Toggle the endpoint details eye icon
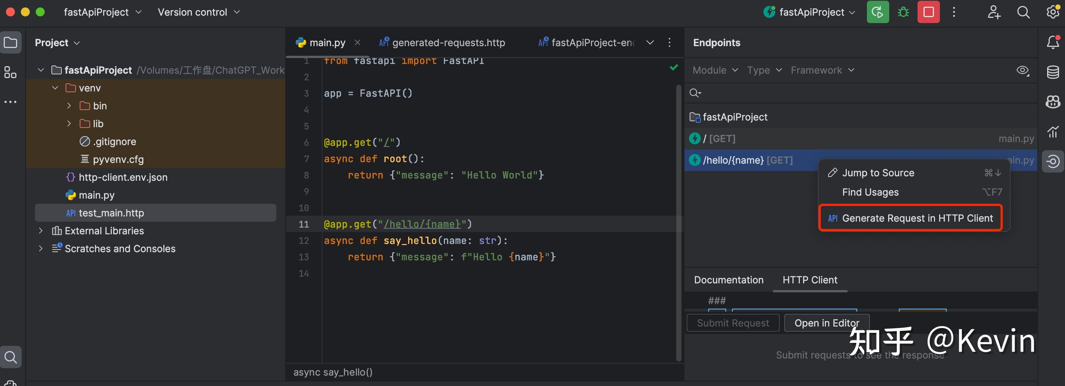Image resolution: width=1065 pixels, height=386 pixels. click(x=1023, y=70)
